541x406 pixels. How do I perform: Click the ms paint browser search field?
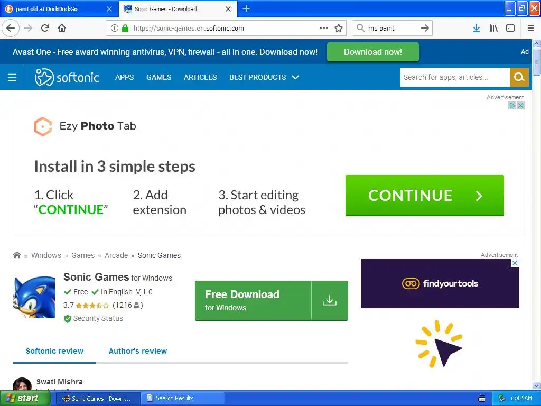coord(393,29)
